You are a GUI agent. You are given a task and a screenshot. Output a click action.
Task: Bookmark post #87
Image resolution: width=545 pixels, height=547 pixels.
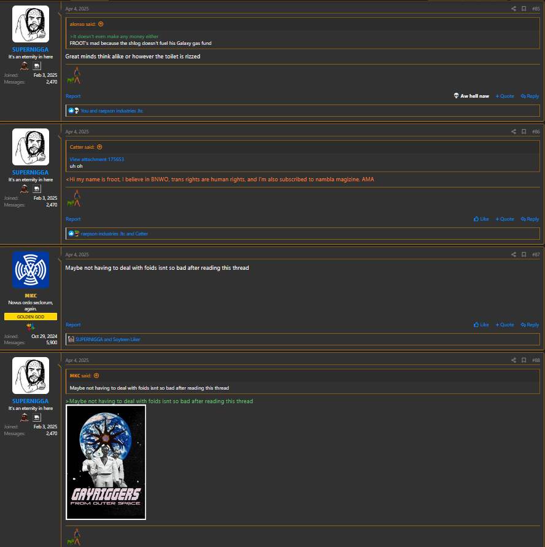tap(524, 254)
